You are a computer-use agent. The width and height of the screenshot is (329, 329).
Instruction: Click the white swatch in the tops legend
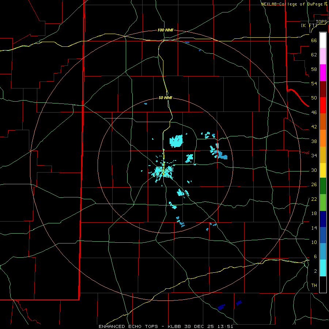[323, 40]
